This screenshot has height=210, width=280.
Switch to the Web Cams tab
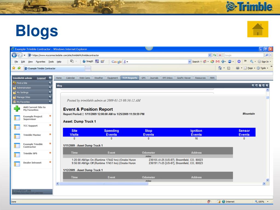click(85, 78)
